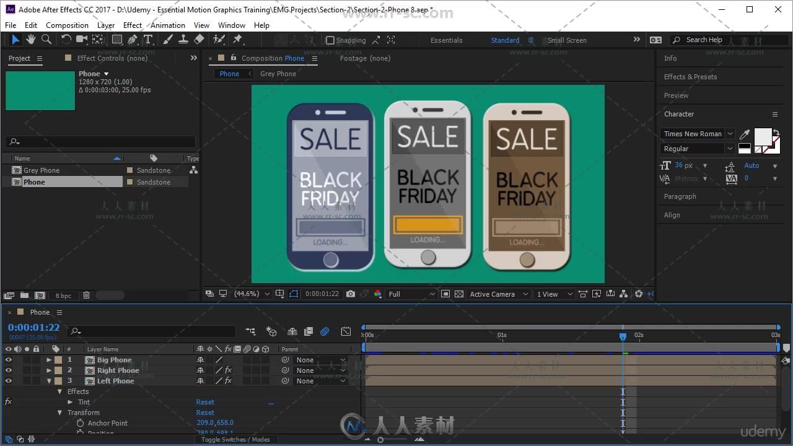793x446 pixels.
Task: Select the Puppet Pin tool
Action: click(x=237, y=40)
